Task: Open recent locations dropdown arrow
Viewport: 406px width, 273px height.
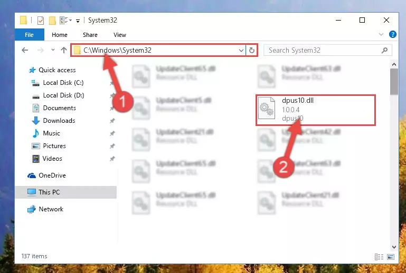Action: (x=53, y=50)
